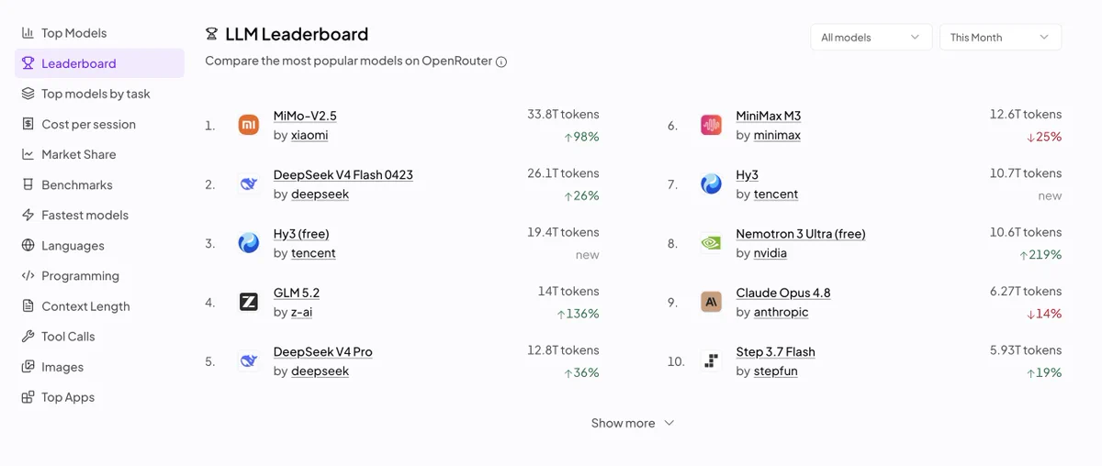This screenshot has width=1102, height=466.
Task: Open the Programming section
Action: tap(99, 275)
